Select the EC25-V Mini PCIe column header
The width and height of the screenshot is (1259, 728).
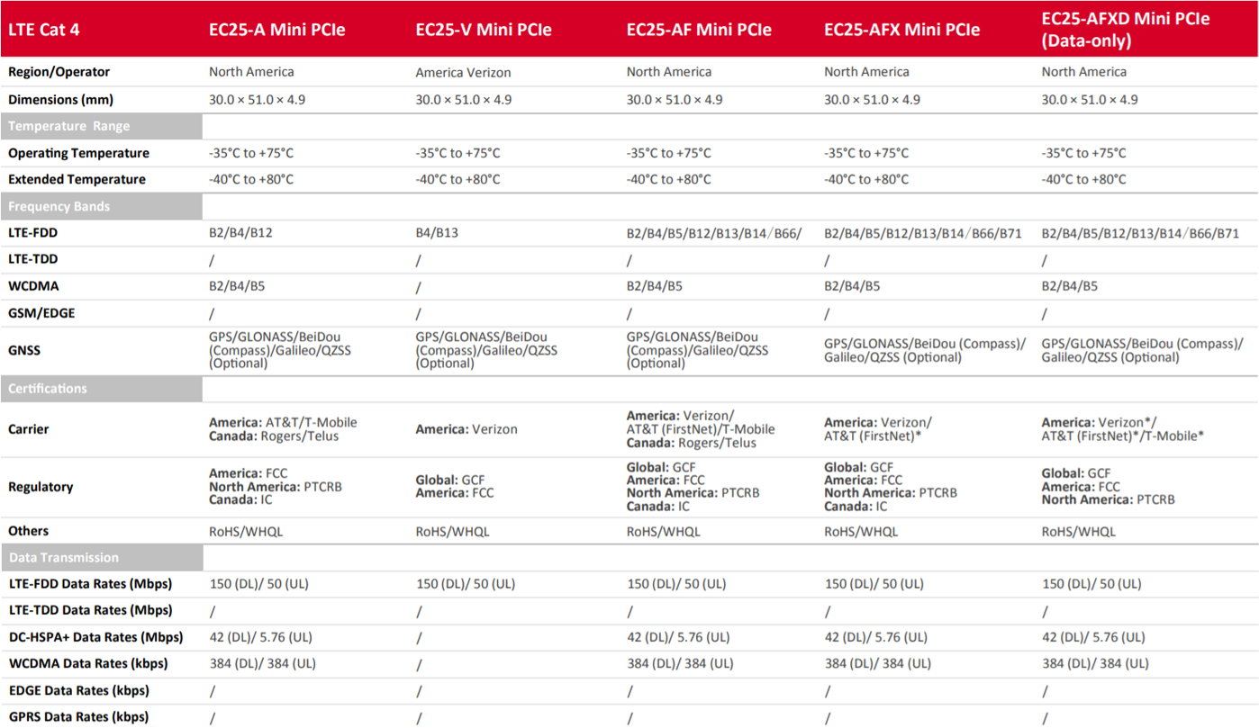(x=484, y=30)
